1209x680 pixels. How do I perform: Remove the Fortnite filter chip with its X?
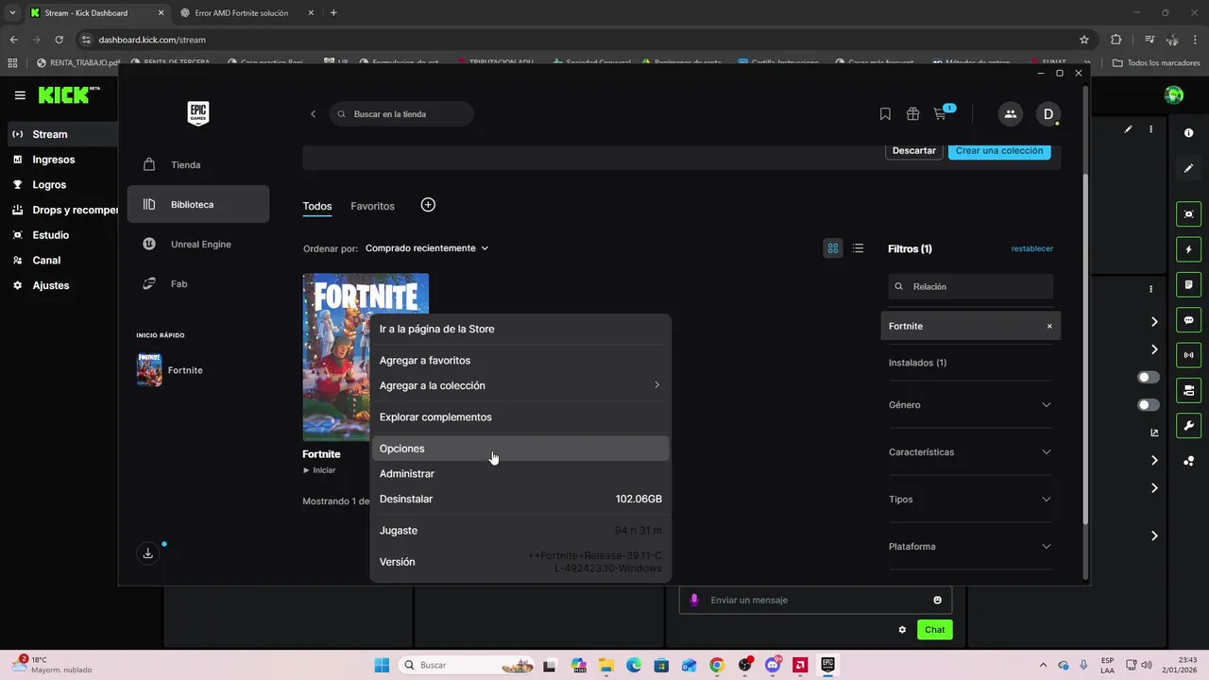click(1048, 326)
